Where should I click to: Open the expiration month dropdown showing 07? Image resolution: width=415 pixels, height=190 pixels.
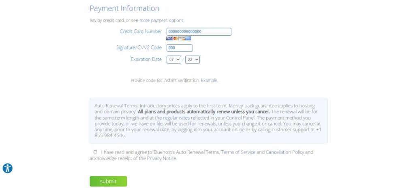[174, 60]
